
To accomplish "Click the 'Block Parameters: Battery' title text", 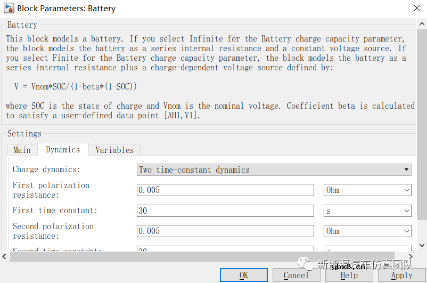I will coord(66,9).
